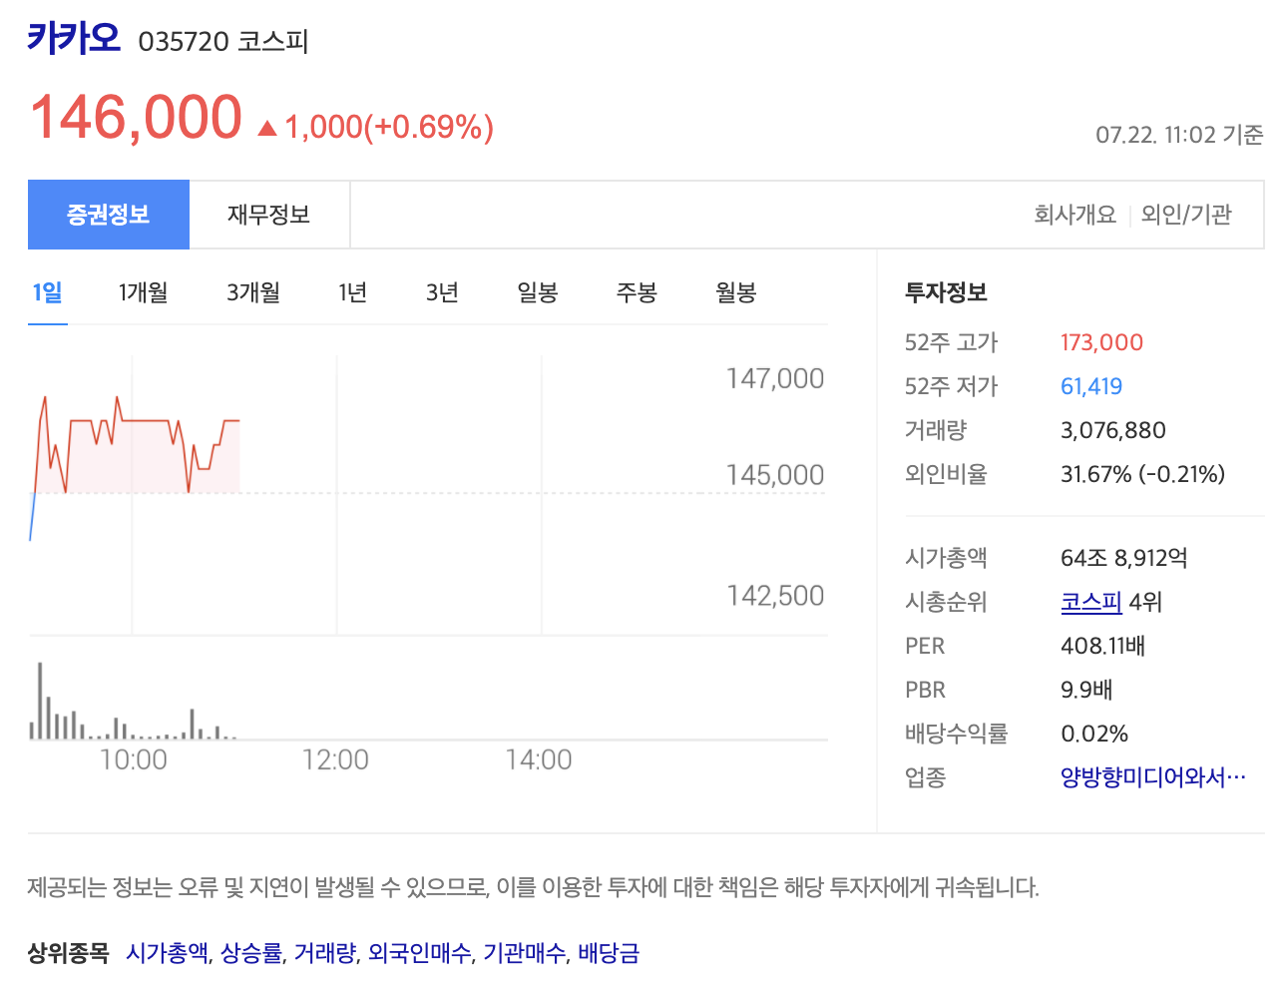
Task: Open the 시가총액 top stocks link
Action: (x=168, y=953)
